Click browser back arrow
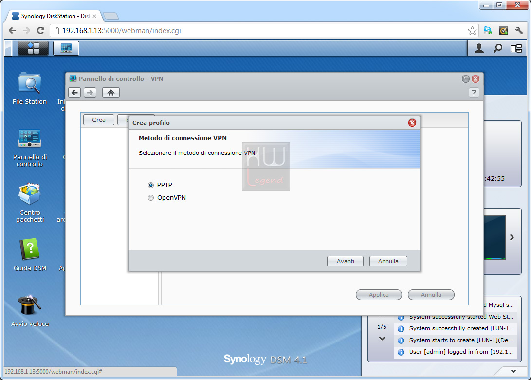The width and height of the screenshot is (531, 380). click(13, 31)
